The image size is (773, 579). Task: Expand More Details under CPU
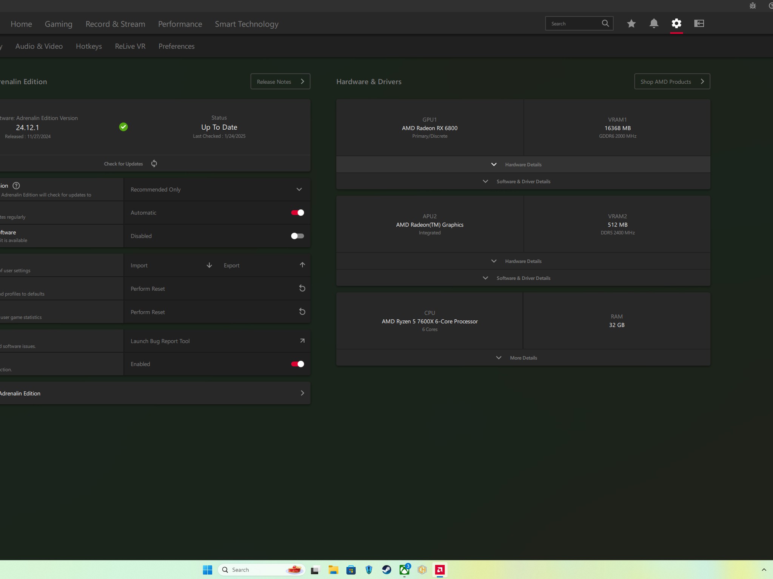(x=523, y=358)
